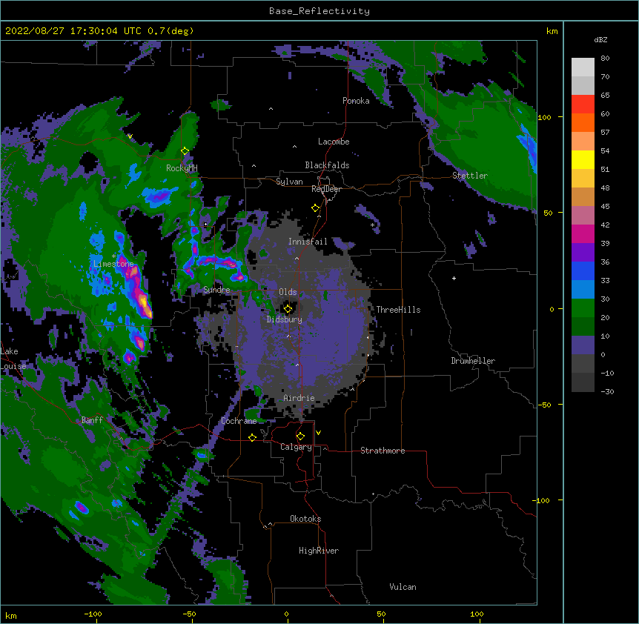The image size is (639, 624).
Task: Click the Sylvan label on the map
Action: 289,182
